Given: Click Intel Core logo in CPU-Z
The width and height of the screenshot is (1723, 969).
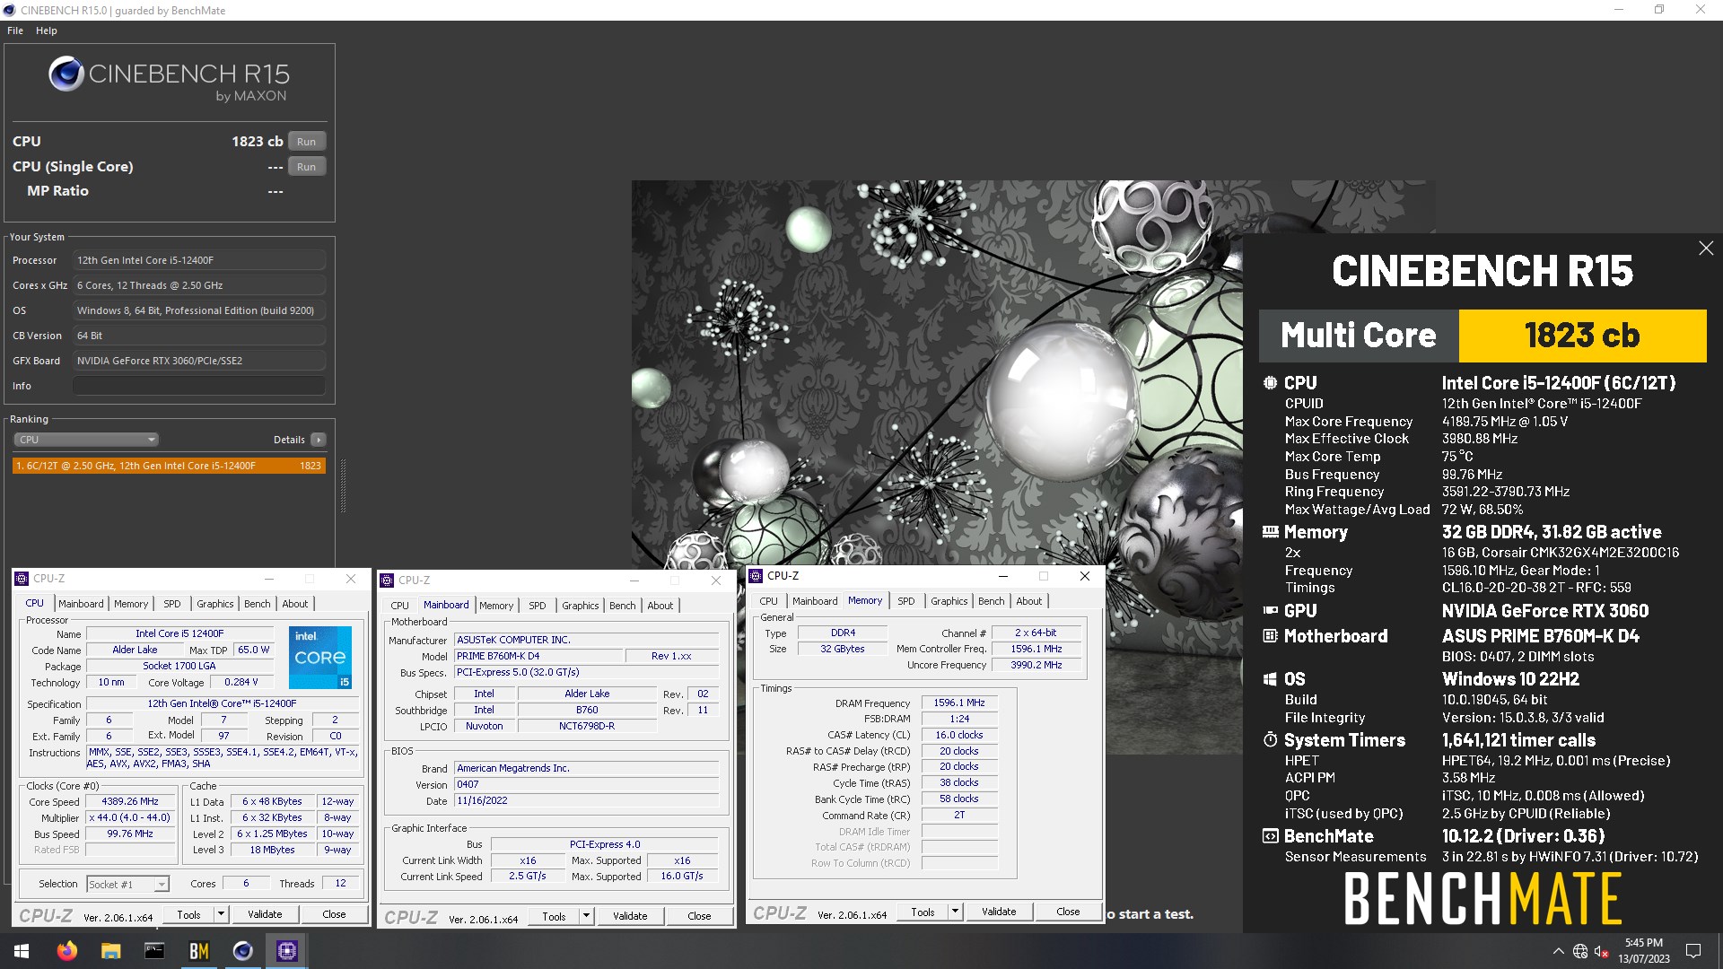Looking at the screenshot, I should tap(319, 658).
